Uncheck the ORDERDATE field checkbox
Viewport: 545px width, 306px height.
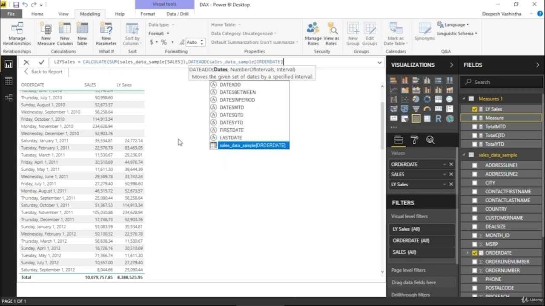475,253
